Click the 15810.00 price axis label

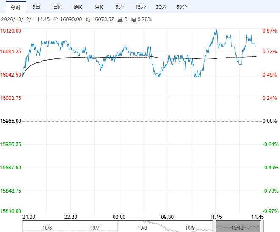(x=11, y=211)
